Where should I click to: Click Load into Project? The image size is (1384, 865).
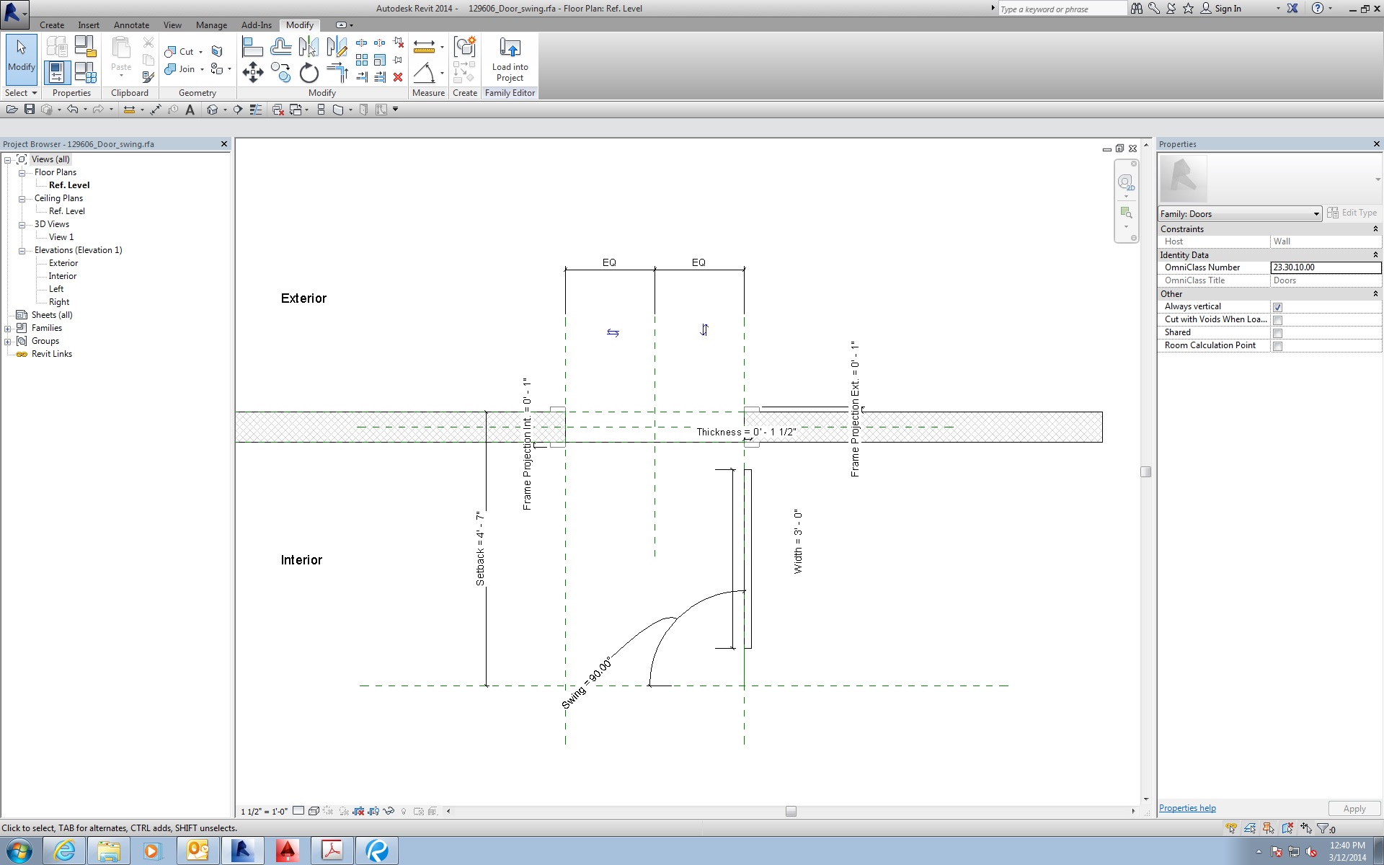[510, 60]
